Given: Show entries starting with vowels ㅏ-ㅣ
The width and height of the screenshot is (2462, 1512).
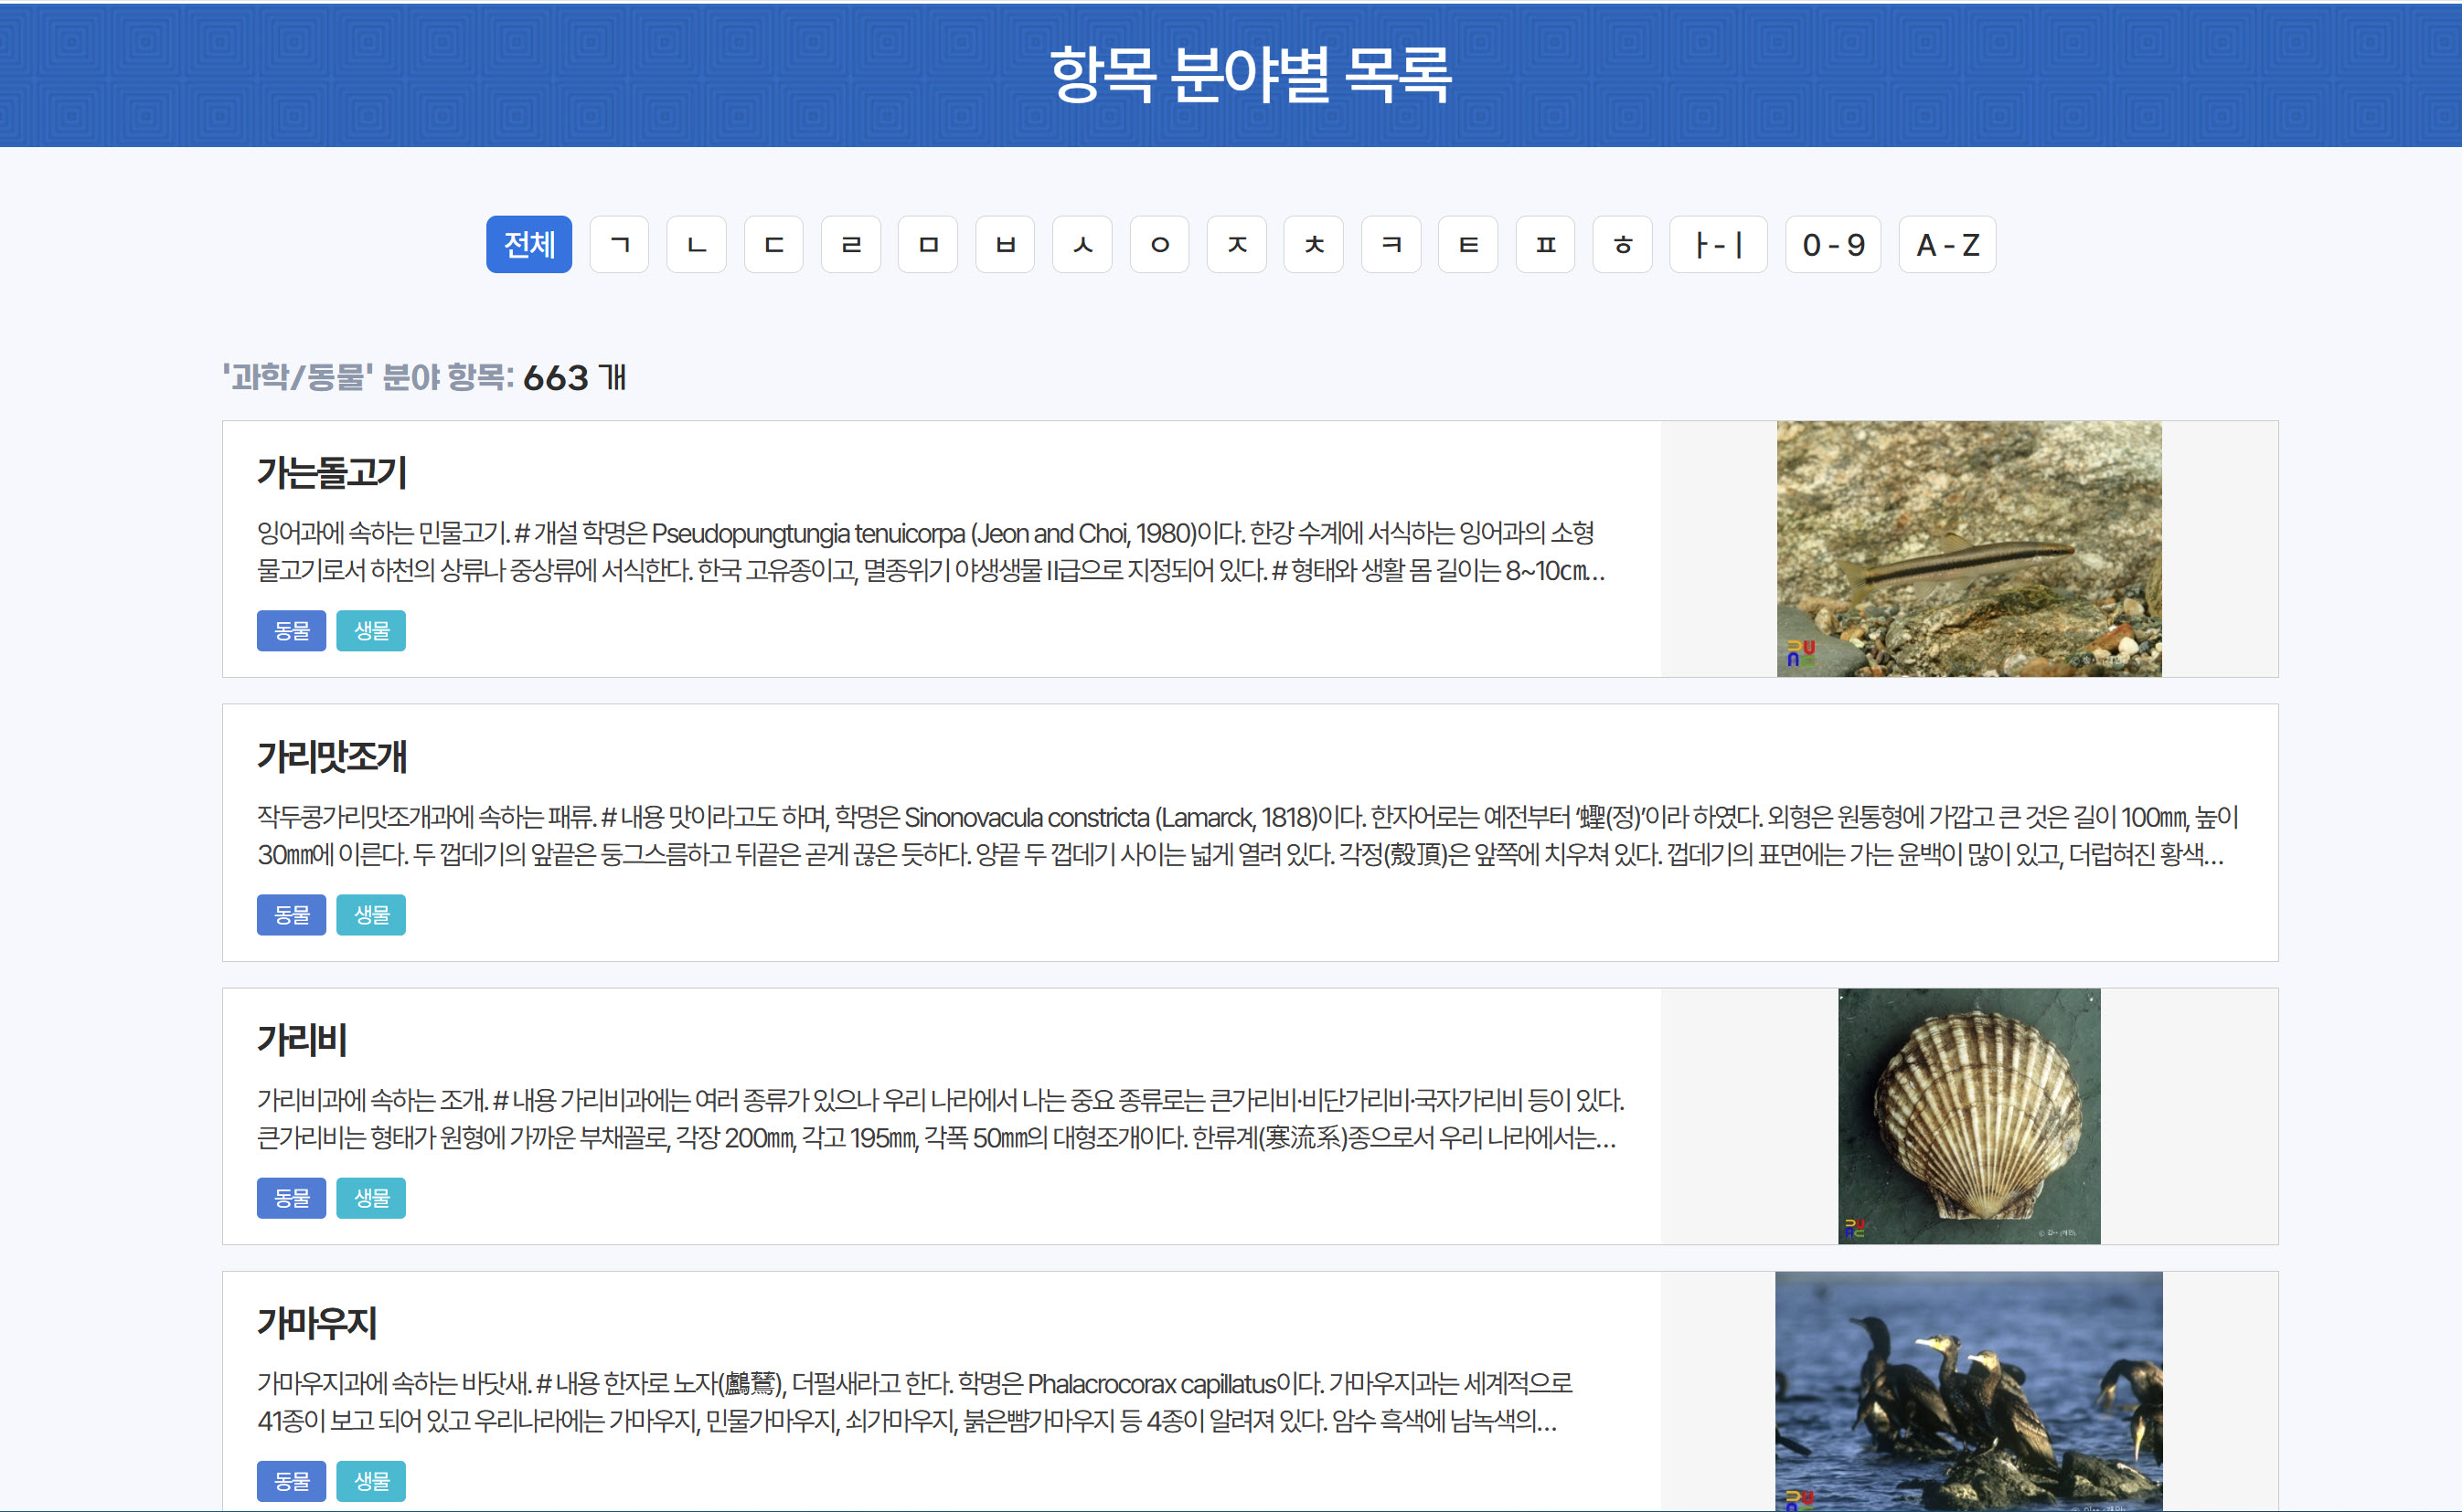Looking at the screenshot, I should pyautogui.click(x=1718, y=244).
